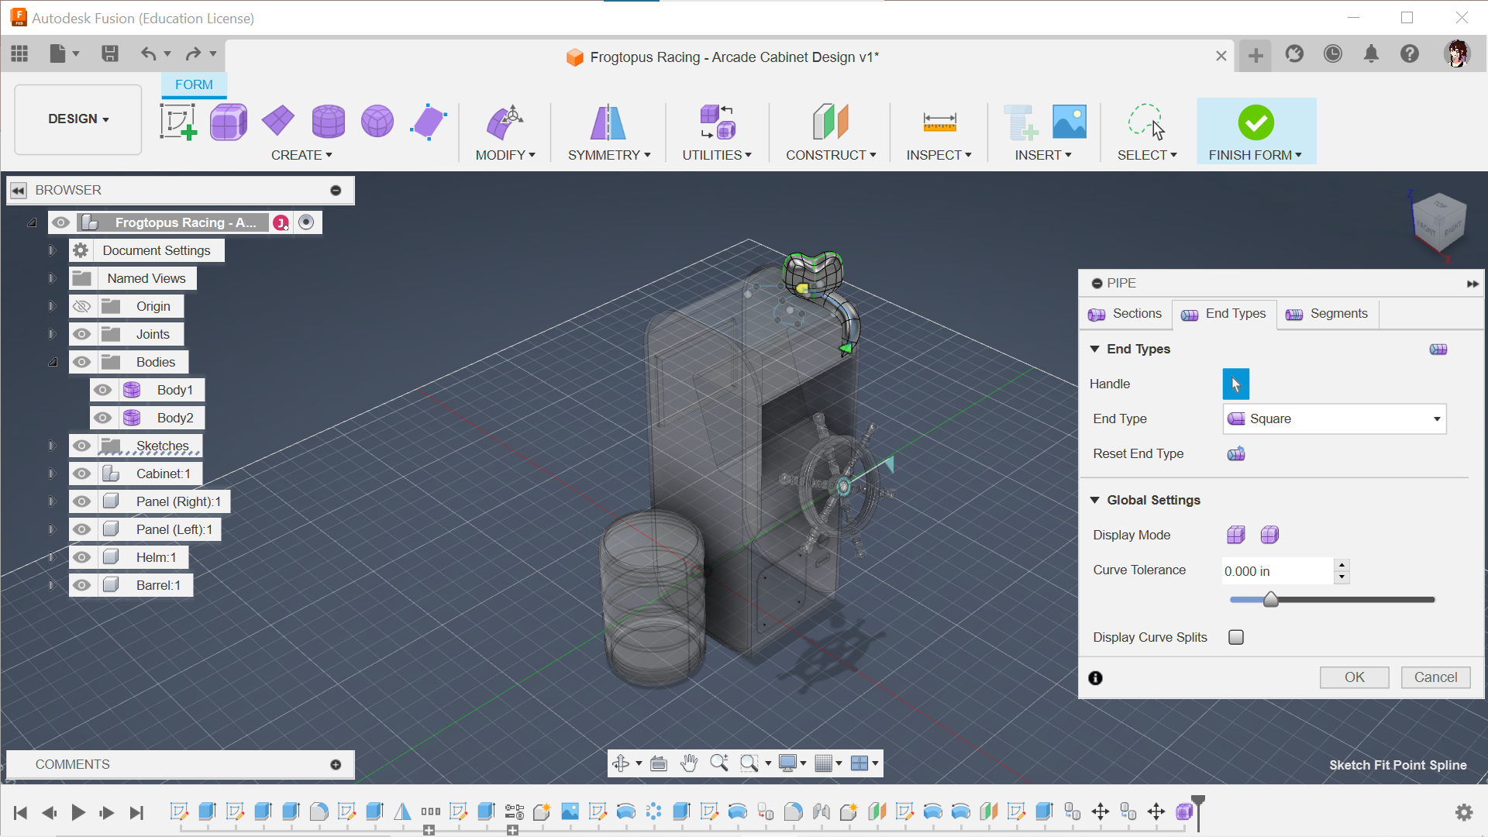Open the FINISH FORM menu
The height and width of the screenshot is (837, 1488).
(1255, 155)
